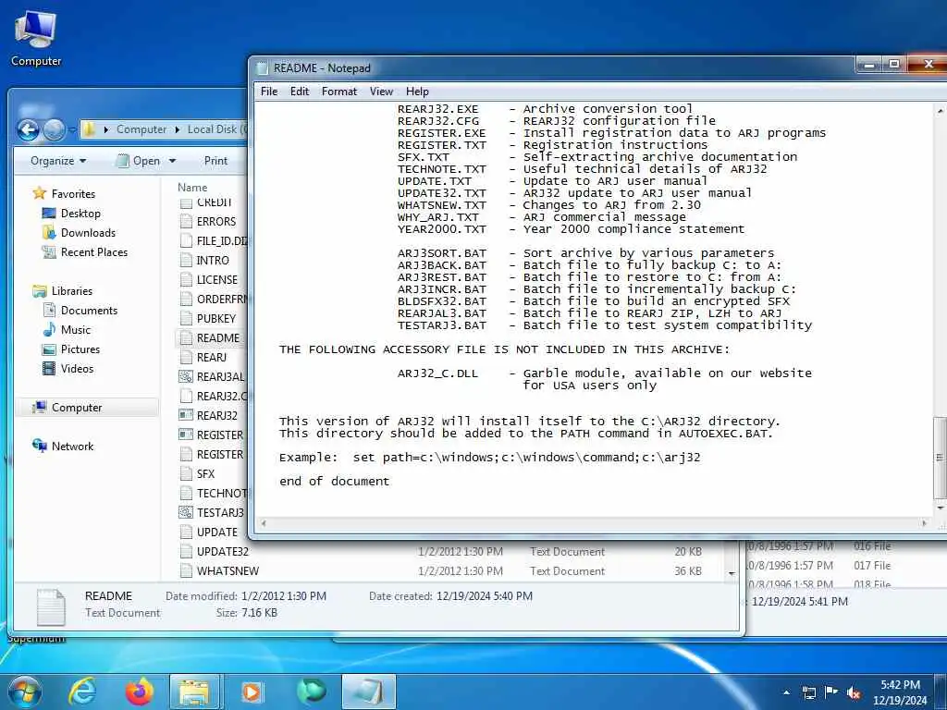Select the WHATSNEW file icon
The height and width of the screenshot is (710, 947).
187,570
